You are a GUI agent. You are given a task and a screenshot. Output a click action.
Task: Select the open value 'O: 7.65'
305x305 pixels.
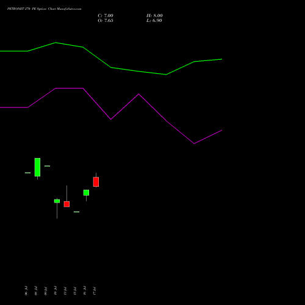pyautogui.click(x=106, y=21)
